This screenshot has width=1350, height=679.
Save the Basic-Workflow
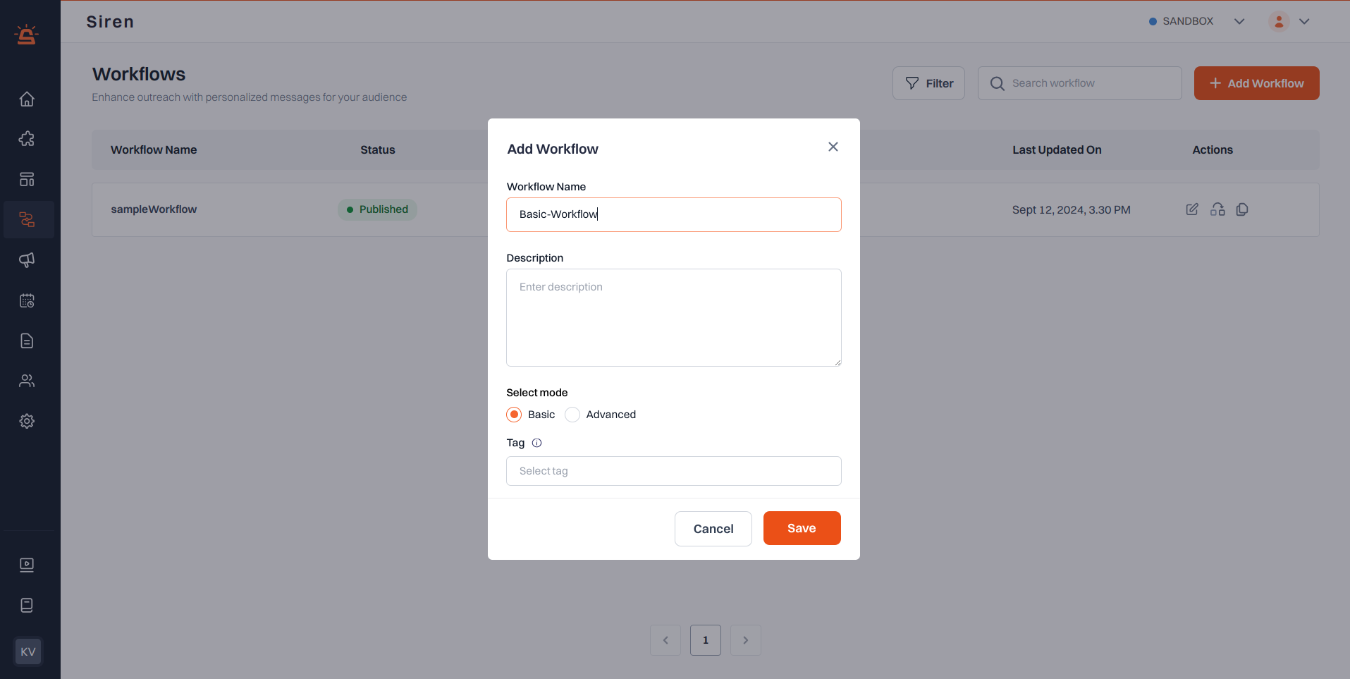point(802,527)
